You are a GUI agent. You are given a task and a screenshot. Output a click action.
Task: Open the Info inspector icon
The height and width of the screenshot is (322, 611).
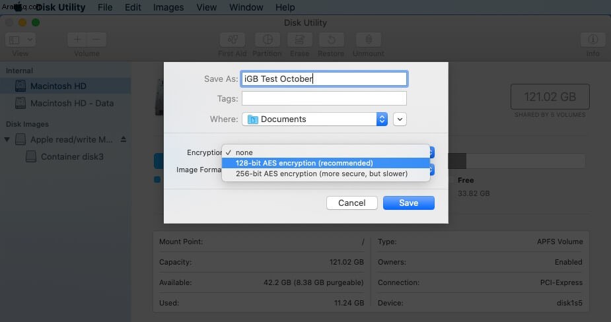click(593, 40)
